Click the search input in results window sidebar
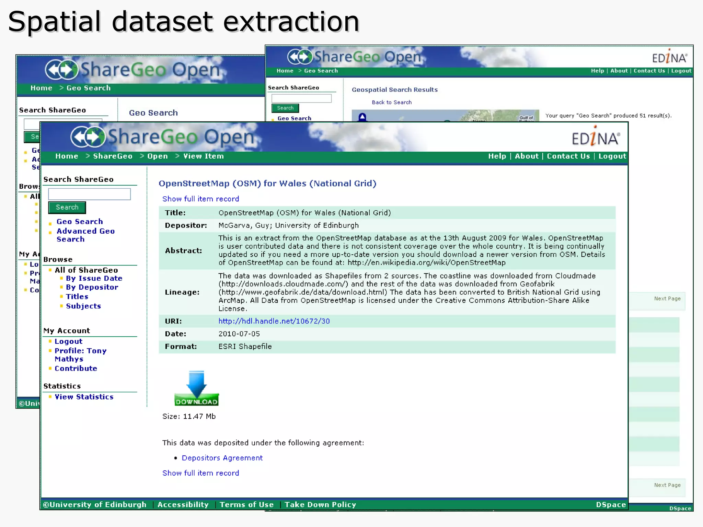 click(301, 98)
